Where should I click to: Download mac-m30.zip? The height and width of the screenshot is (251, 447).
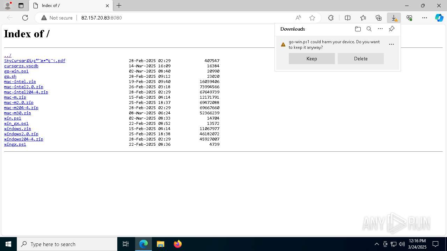tap(17, 113)
